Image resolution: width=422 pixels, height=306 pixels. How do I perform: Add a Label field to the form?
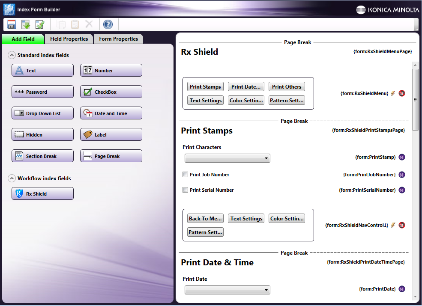(x=111, y=135)
